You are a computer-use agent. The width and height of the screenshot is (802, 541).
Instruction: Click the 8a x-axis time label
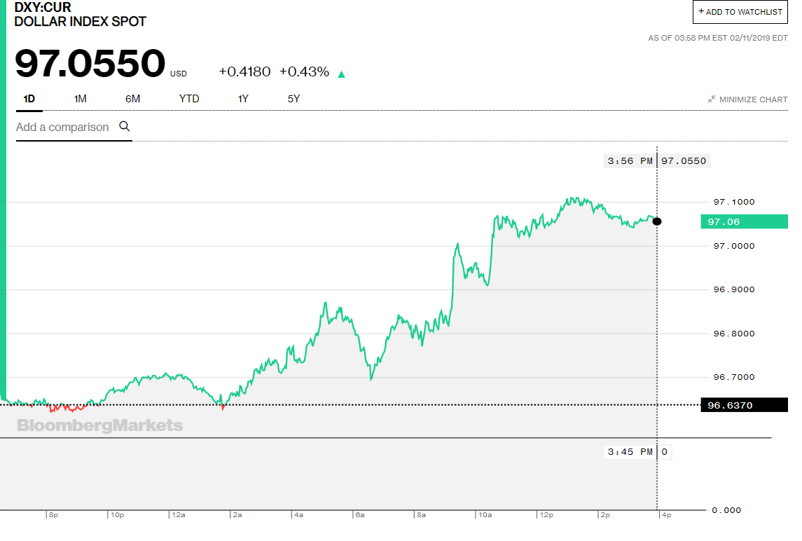(x=422, y=515)
